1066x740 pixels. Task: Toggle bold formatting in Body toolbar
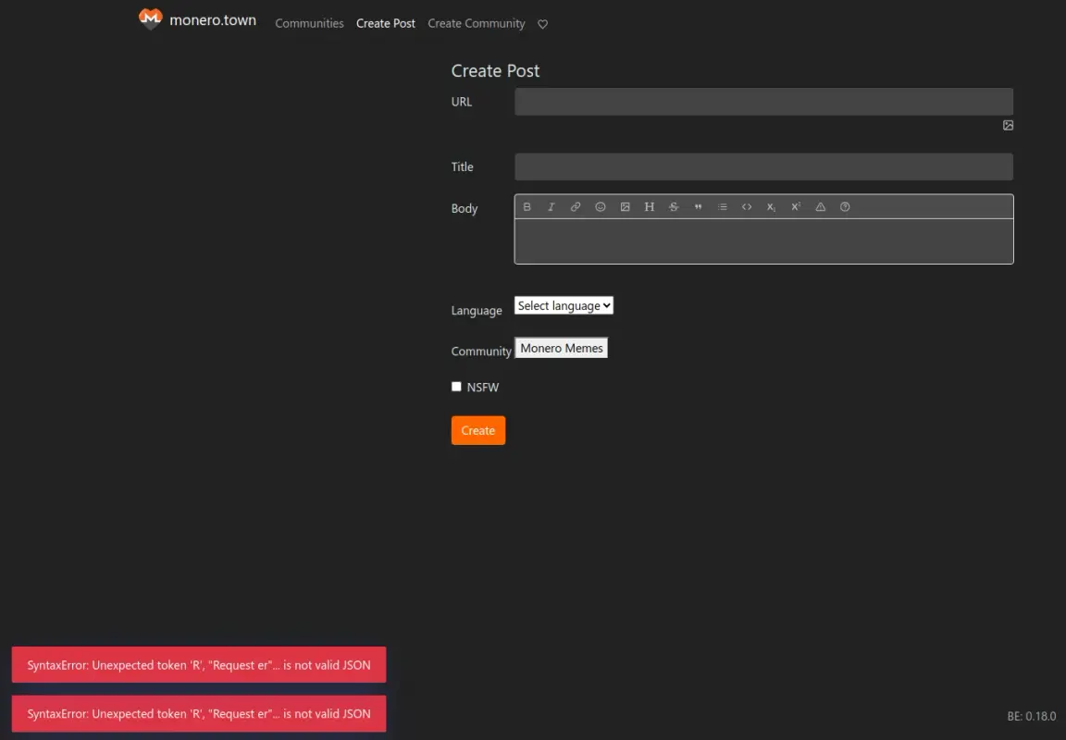tap(527, 206)
